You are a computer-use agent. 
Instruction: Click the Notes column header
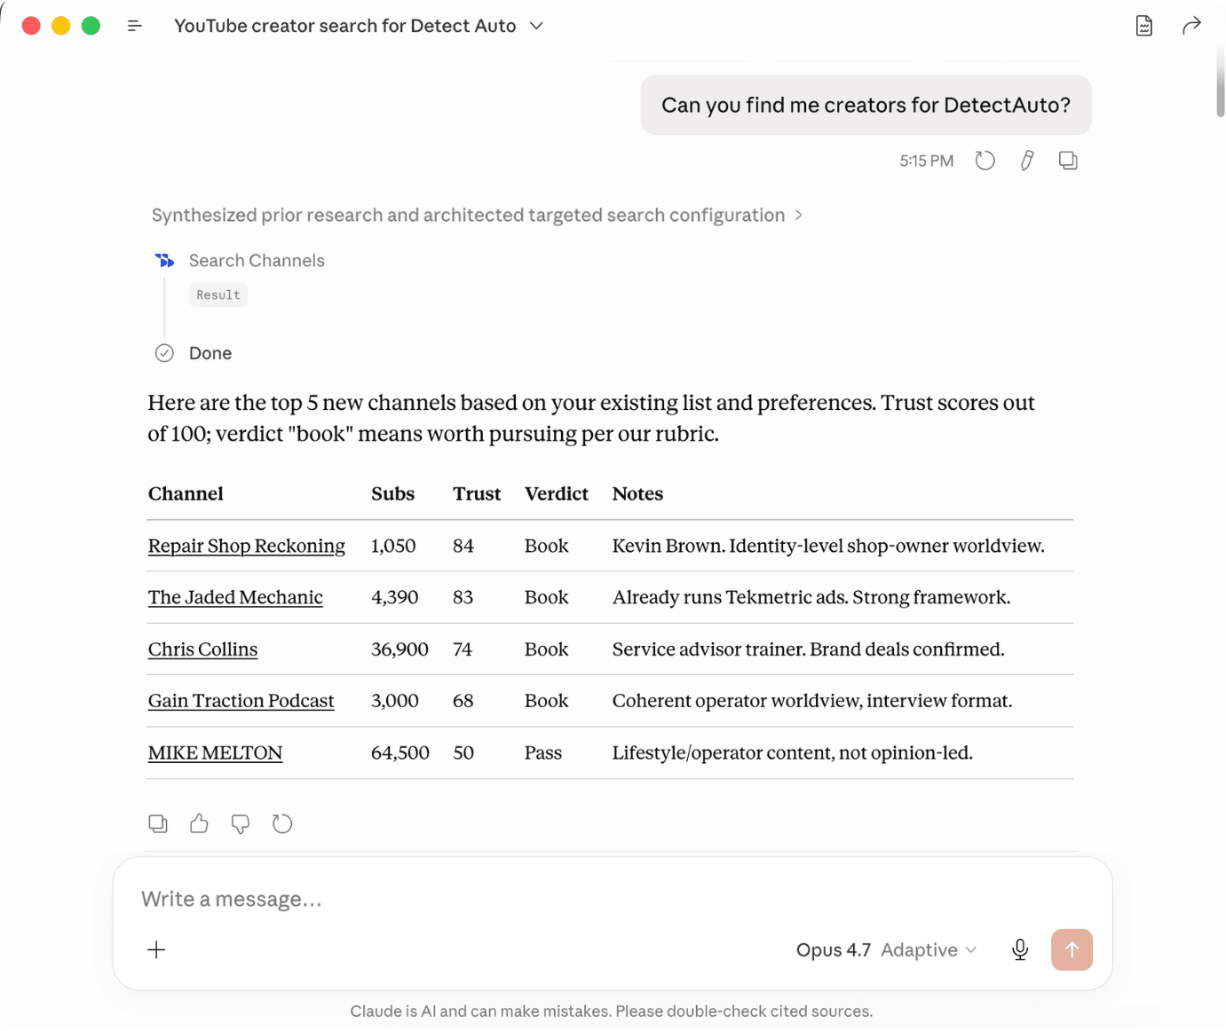637,494
